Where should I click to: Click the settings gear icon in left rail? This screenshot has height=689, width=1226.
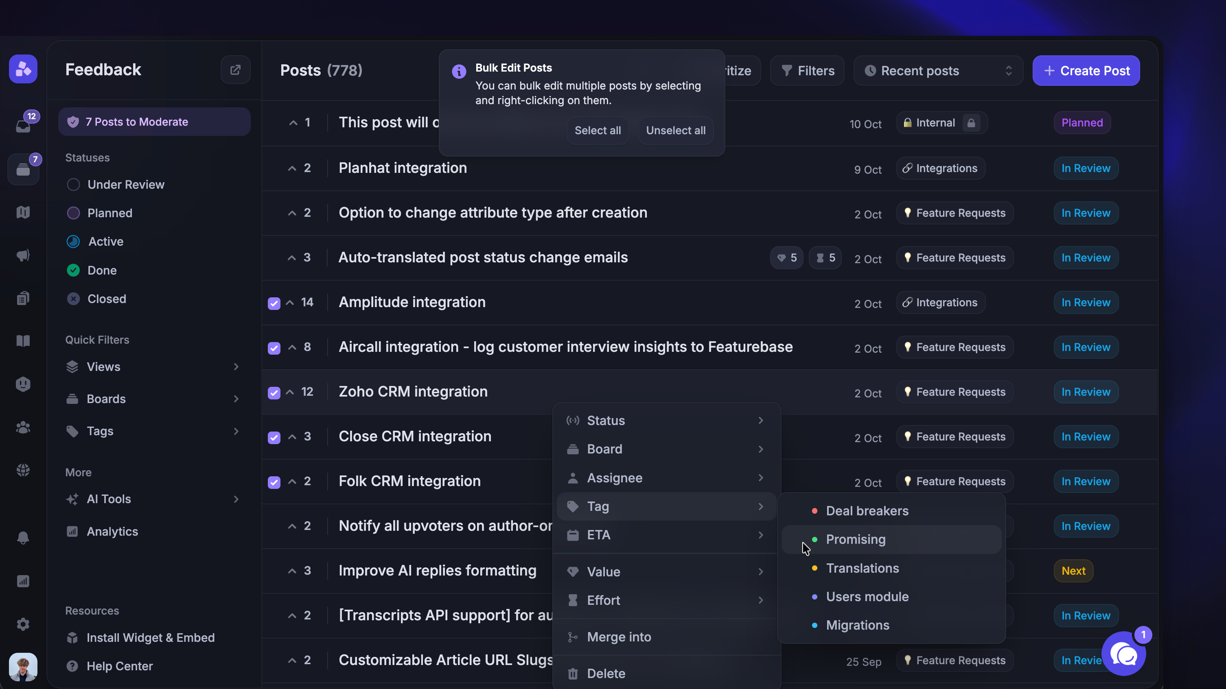tap(23, 624)
